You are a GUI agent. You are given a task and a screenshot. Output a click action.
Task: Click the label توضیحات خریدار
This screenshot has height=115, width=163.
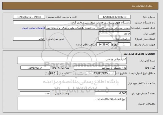point(146,104)
